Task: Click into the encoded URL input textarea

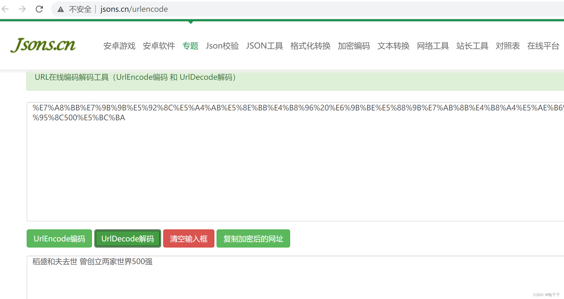Action: [295, 162]
